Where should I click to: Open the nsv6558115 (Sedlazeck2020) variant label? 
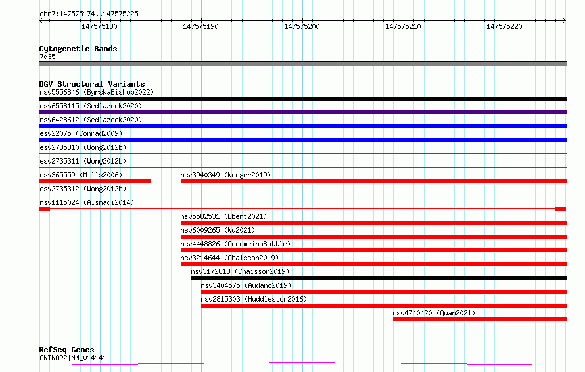pyautogui.click(x=91, y=106)
